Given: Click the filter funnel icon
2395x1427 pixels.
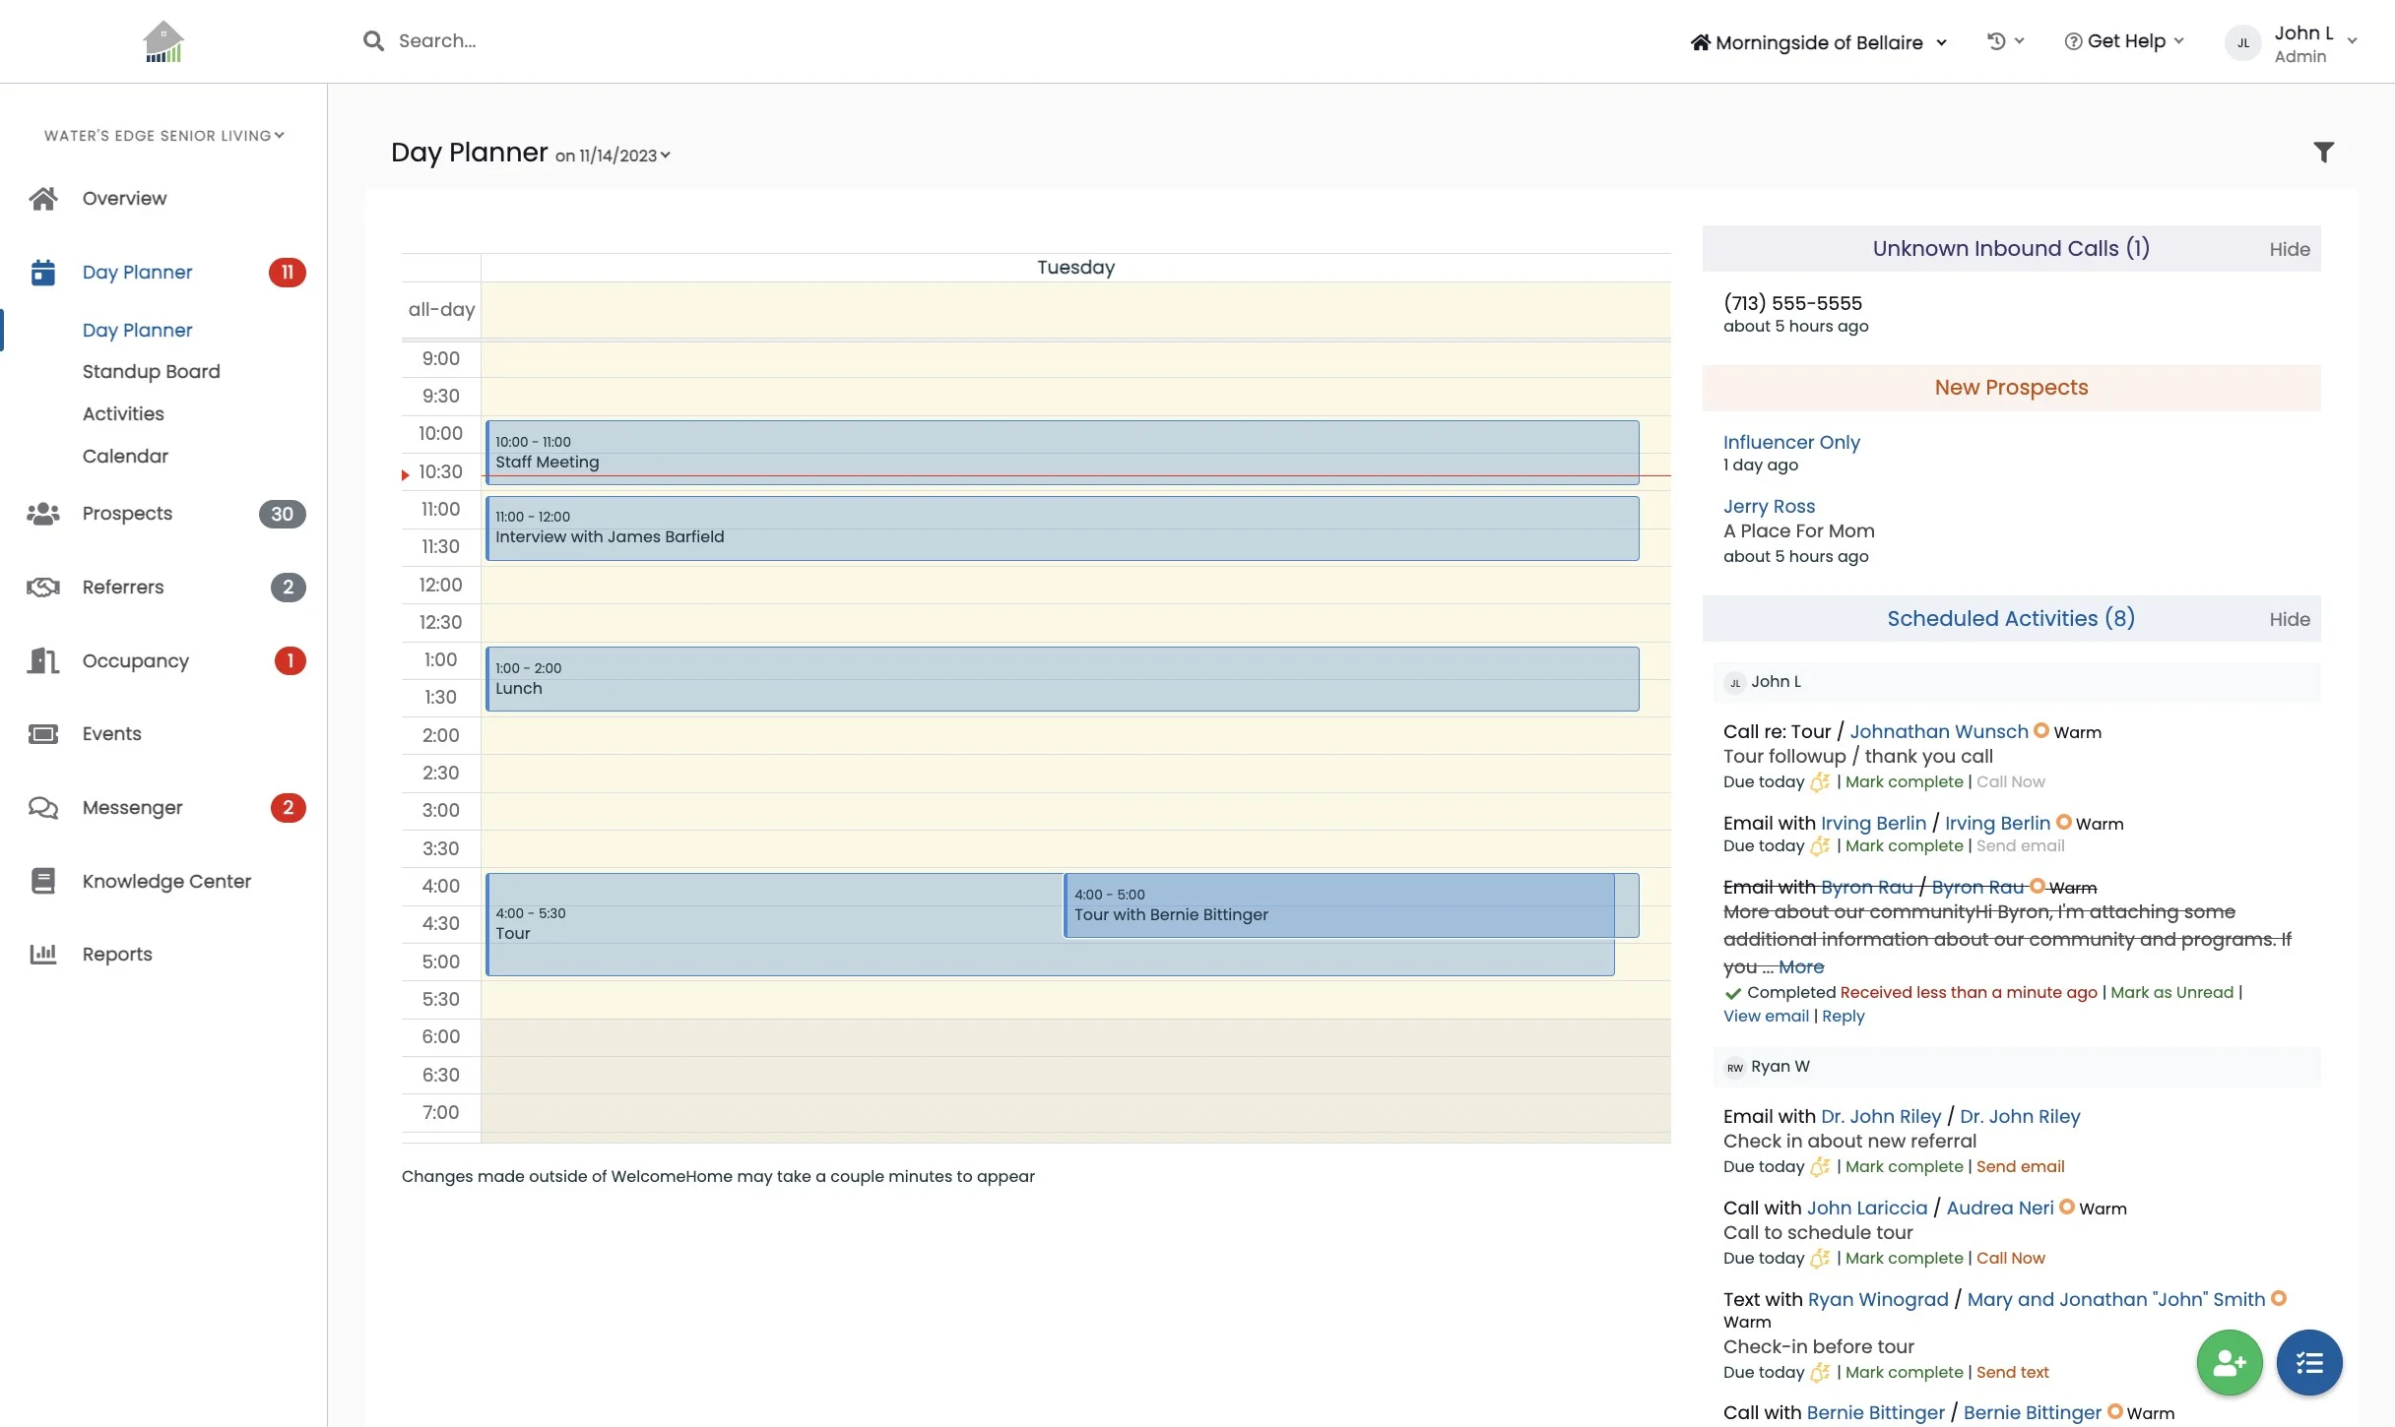Looking at the screenshot, I should (2323, 153).
